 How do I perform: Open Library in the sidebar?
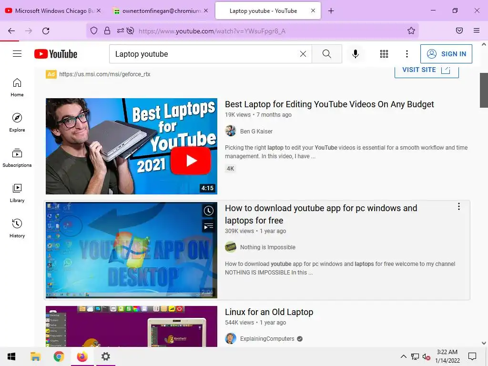pos(17,193)
